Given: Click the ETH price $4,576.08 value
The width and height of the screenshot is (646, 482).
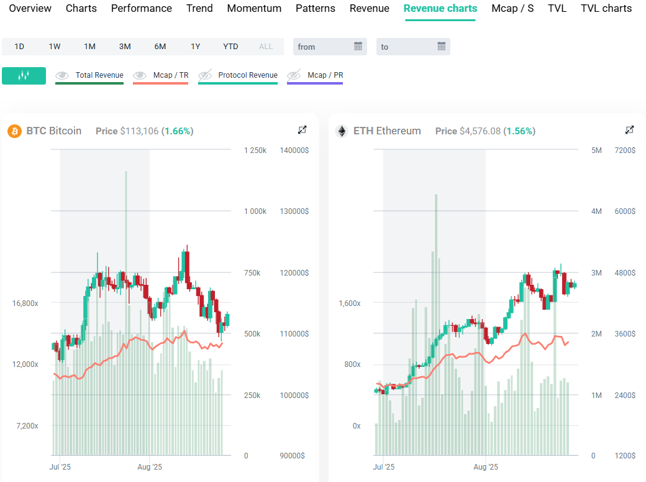Looking at the screenshot, I should (480, 131).
